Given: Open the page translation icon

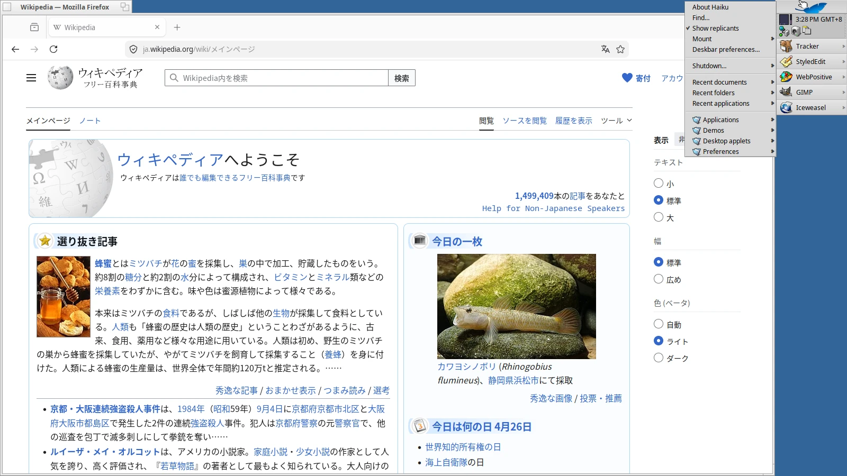Looking at the screenshot, I should [x=605, y=49].
